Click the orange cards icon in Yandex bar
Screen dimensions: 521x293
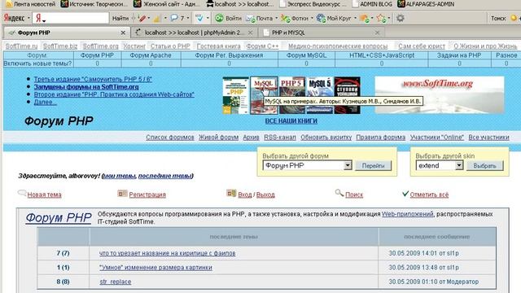click(x=365, y=18)
